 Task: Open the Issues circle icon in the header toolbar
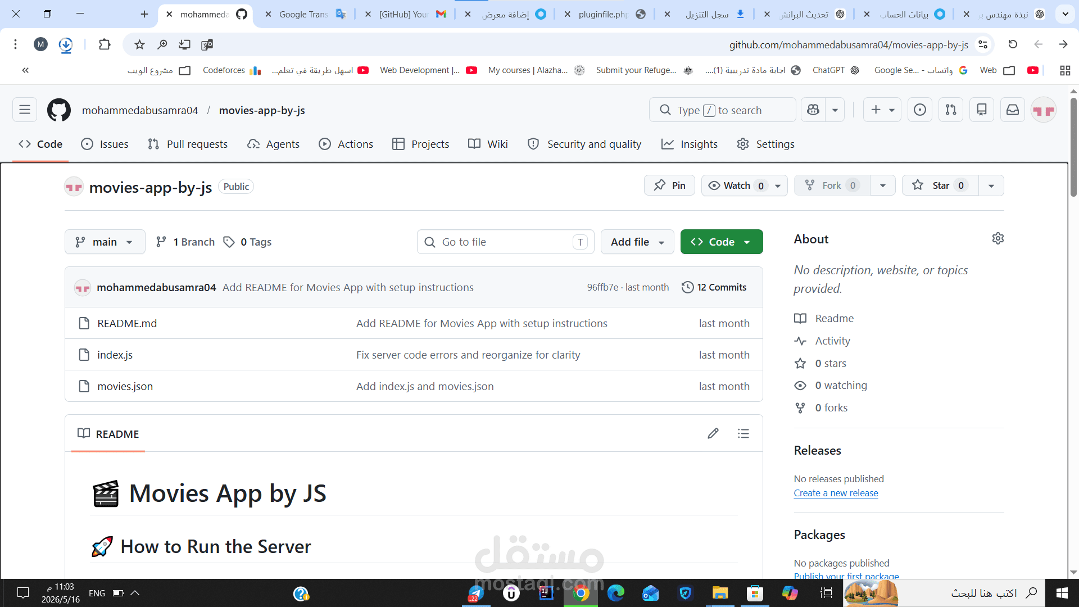tap(920, 110)
